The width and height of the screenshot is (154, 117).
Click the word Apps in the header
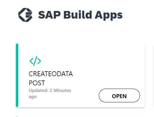coord(109,15)
